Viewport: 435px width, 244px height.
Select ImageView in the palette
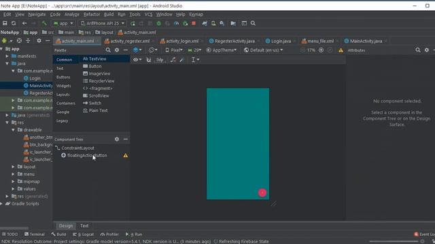pos(97,74)
